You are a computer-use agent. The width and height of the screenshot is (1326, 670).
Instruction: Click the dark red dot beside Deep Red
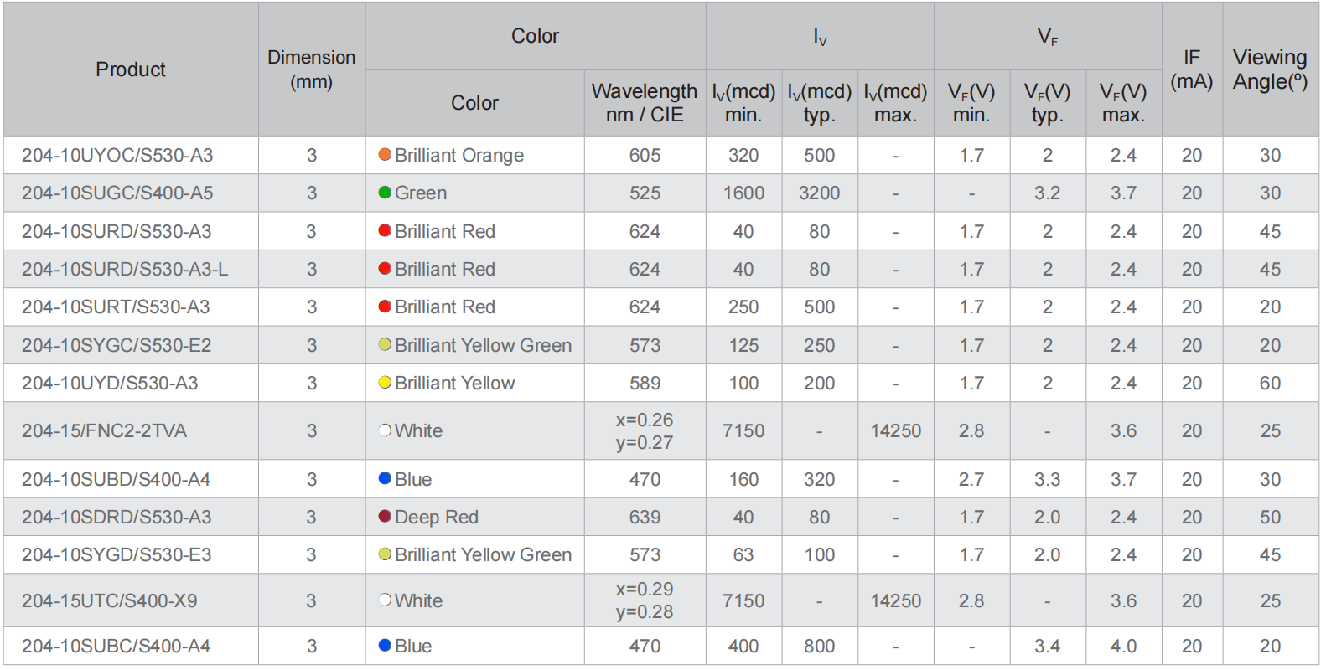click(385, 517)
